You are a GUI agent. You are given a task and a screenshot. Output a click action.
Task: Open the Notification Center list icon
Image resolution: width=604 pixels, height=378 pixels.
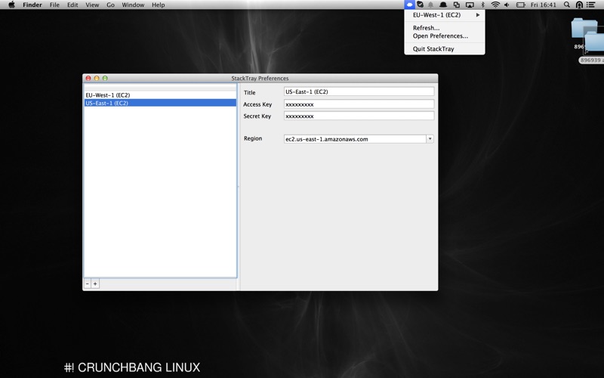coord(591,5)
